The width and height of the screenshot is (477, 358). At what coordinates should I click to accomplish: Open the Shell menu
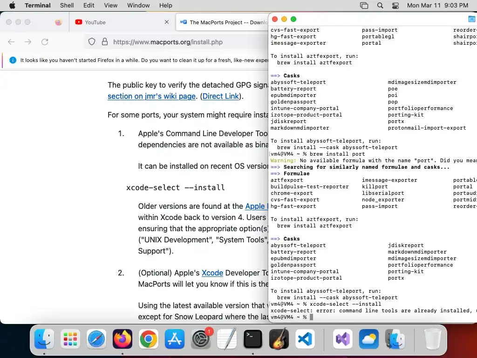click(x=67, y=5)
